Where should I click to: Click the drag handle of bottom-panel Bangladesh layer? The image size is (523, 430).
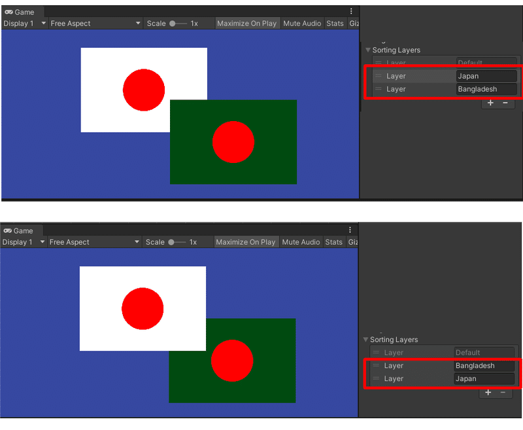point(376,365)
